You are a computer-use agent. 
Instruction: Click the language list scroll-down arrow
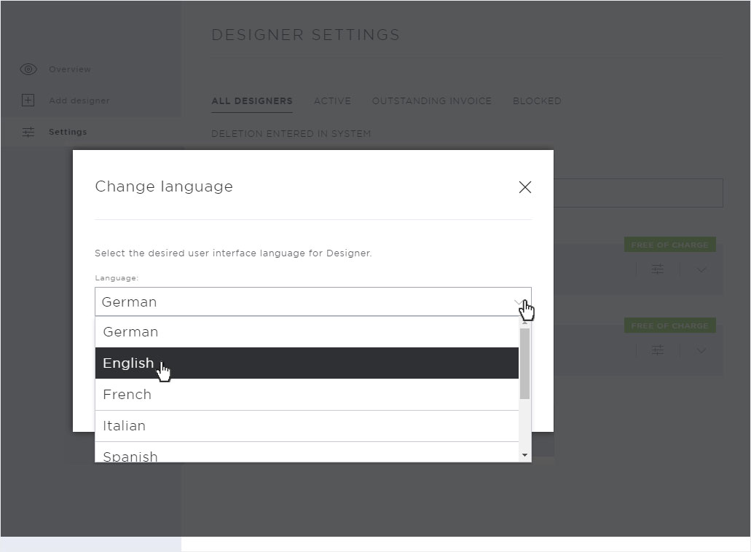(x=525, y=455)
